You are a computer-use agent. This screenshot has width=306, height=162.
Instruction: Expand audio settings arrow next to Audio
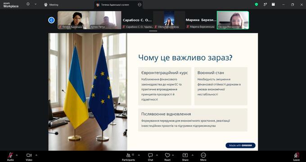point(17,155)
